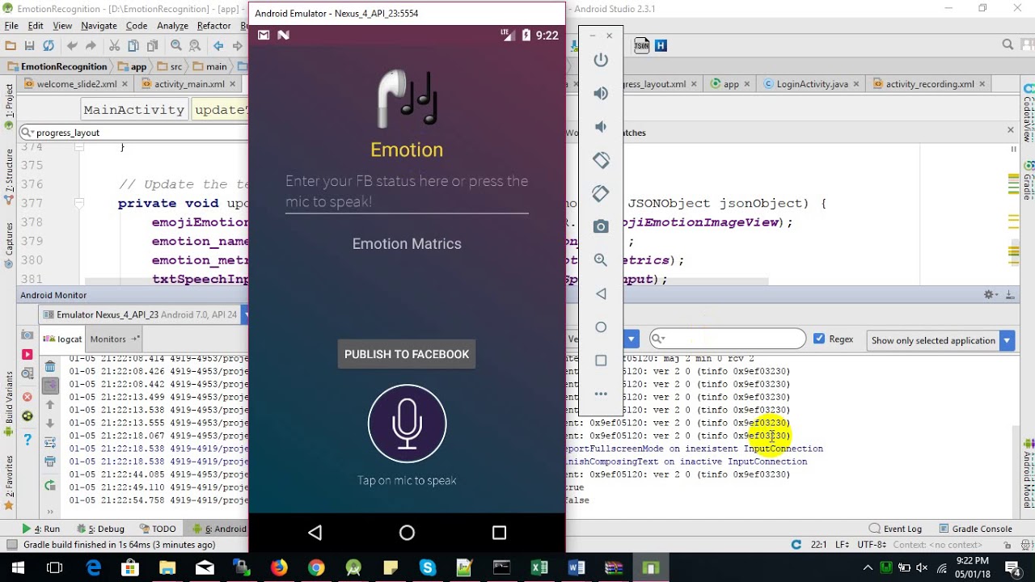
Task: Tap the Android home navigation button
Action: coord(407,532)
